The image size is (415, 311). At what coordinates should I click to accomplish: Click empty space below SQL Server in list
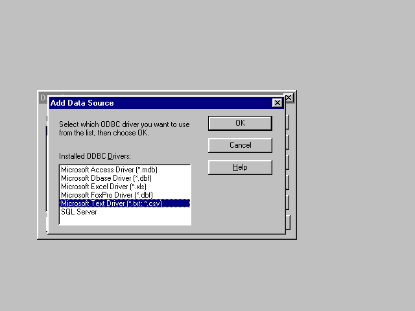[x=123, y=220]
